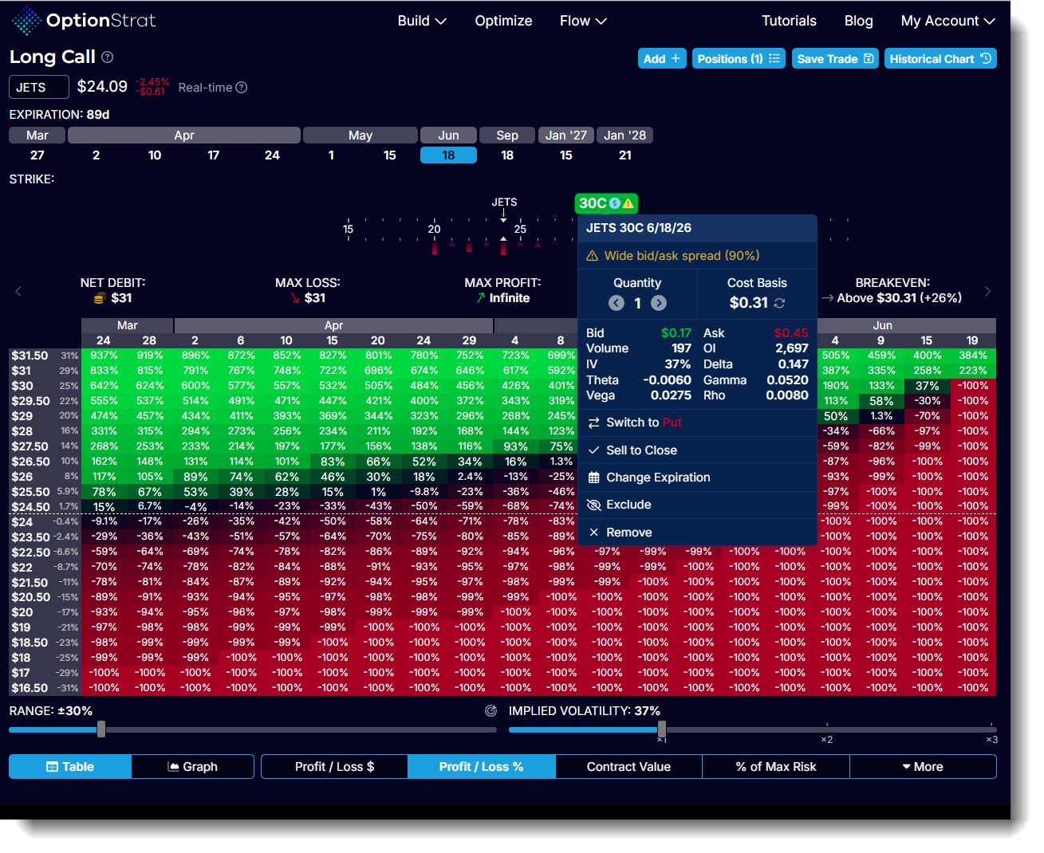Select % of Max Risk display

coord(776,767)
